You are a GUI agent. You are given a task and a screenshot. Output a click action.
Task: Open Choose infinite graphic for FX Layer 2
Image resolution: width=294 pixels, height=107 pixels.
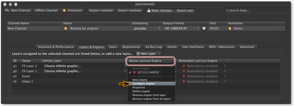(x=85, y=66)
